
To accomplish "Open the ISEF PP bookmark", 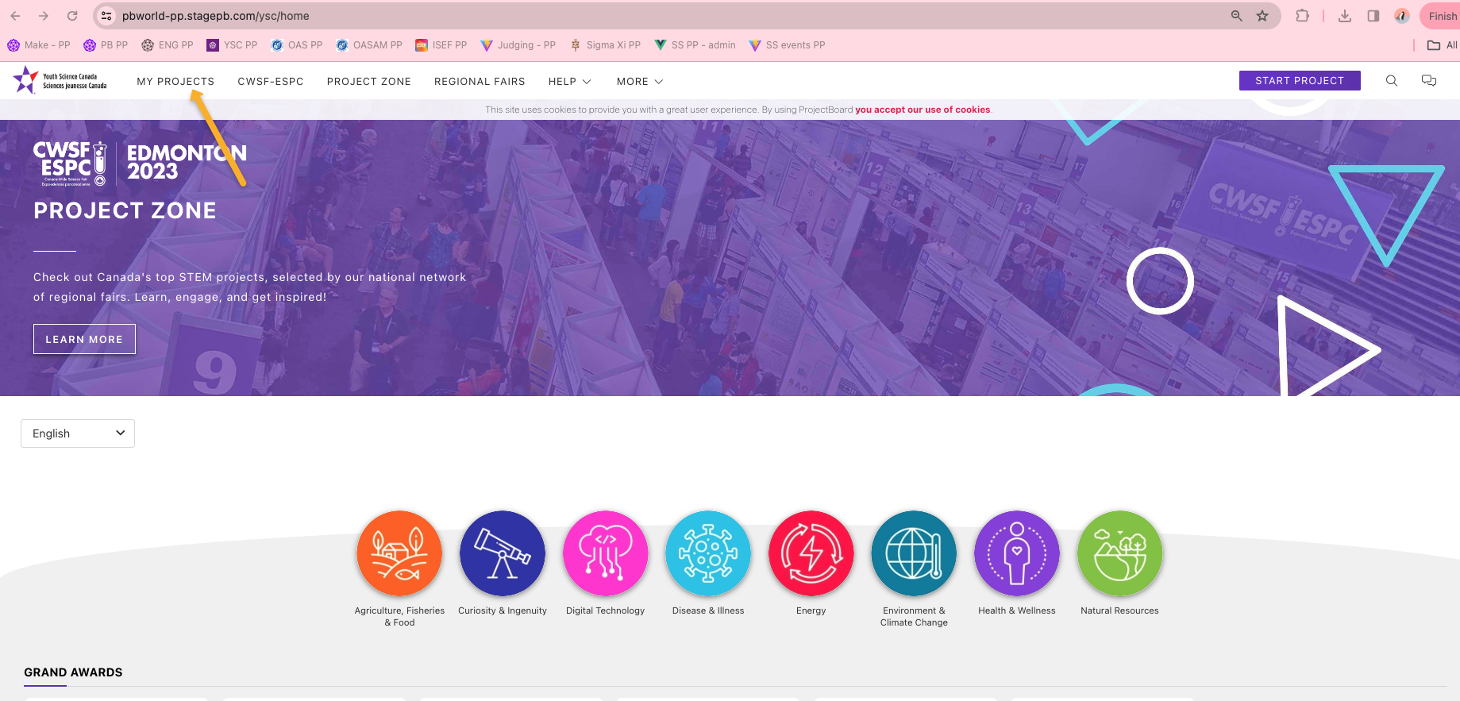I will (441, 45).
